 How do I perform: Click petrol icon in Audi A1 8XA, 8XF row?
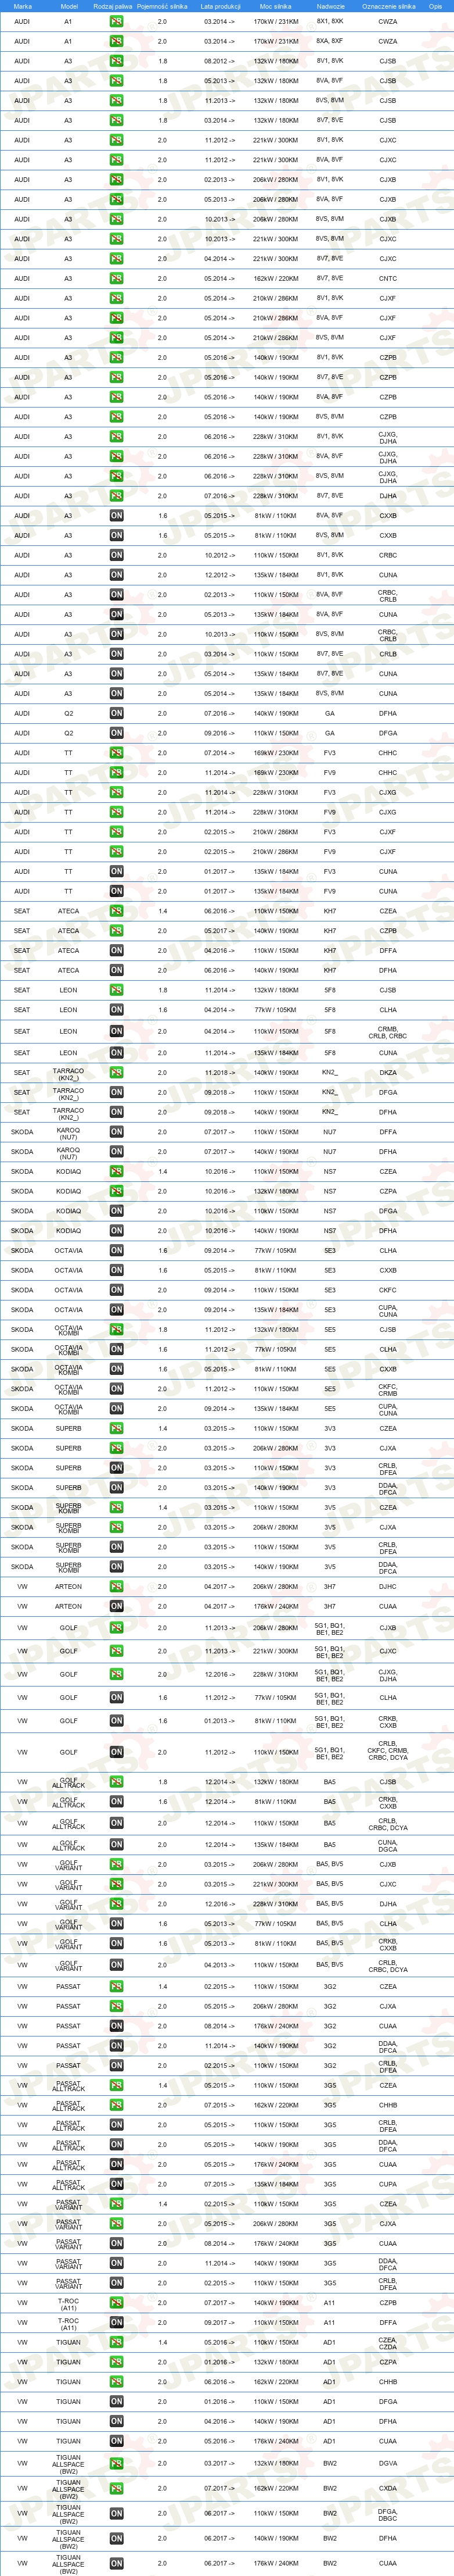pos(117,41)
